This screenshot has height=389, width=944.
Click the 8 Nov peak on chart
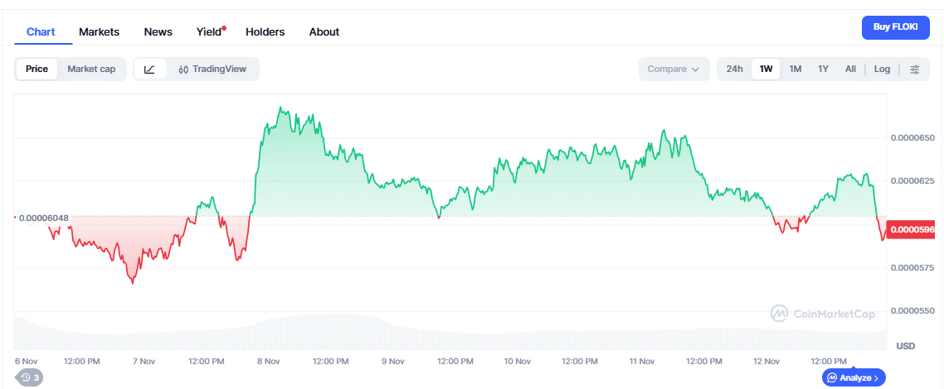[281, 108]
